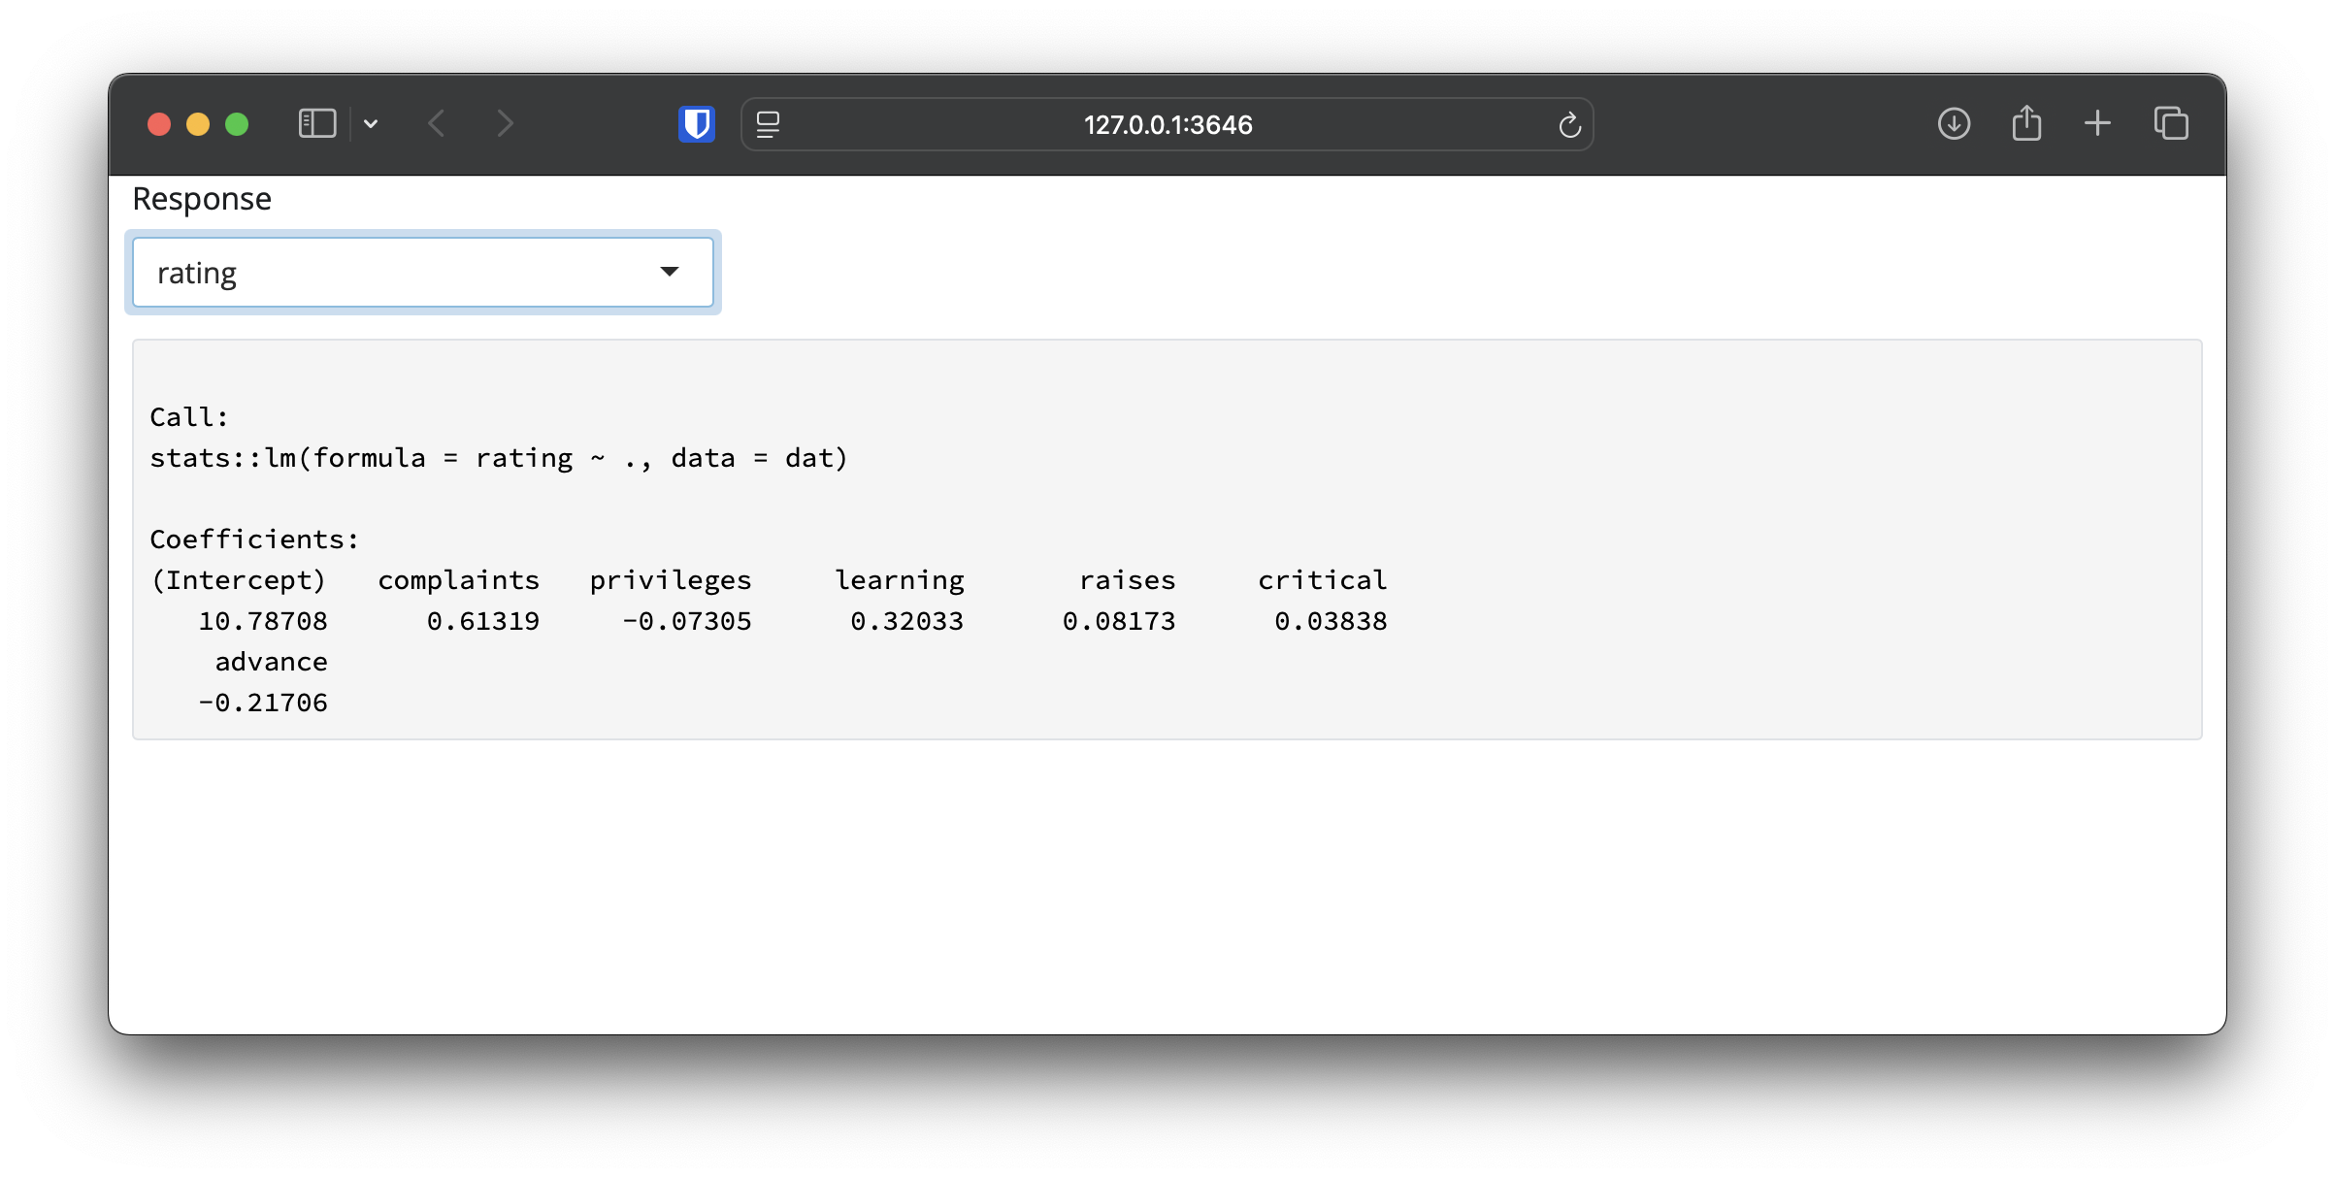Show tab overview icon
This screenshot has width=2335, height=1178.
(2171, 124)
